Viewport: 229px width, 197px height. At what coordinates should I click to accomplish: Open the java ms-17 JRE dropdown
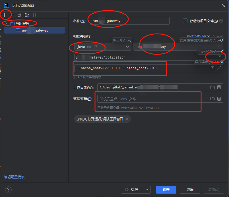coord(103,47)
